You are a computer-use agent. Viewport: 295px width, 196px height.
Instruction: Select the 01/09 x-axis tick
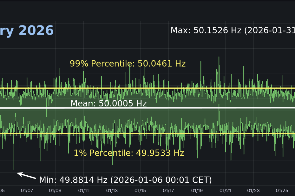55,191
